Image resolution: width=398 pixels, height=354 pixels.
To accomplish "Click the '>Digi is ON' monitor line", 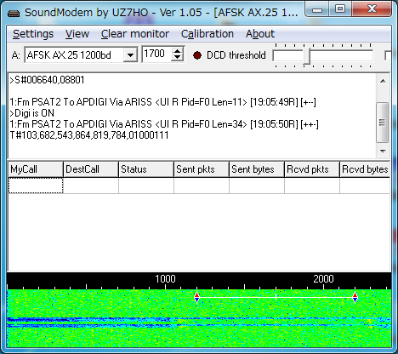I will pos(31,113).
